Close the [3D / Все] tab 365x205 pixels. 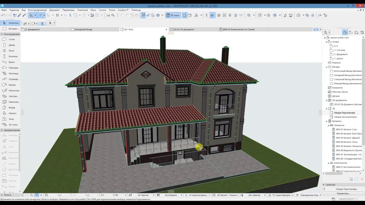coord(167,29)
